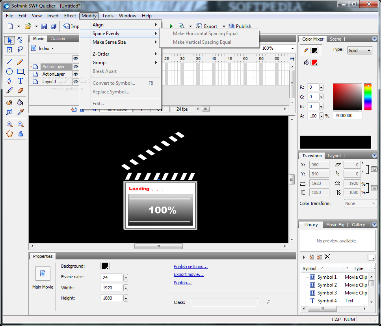Select the Brush tool

[9, 90]
